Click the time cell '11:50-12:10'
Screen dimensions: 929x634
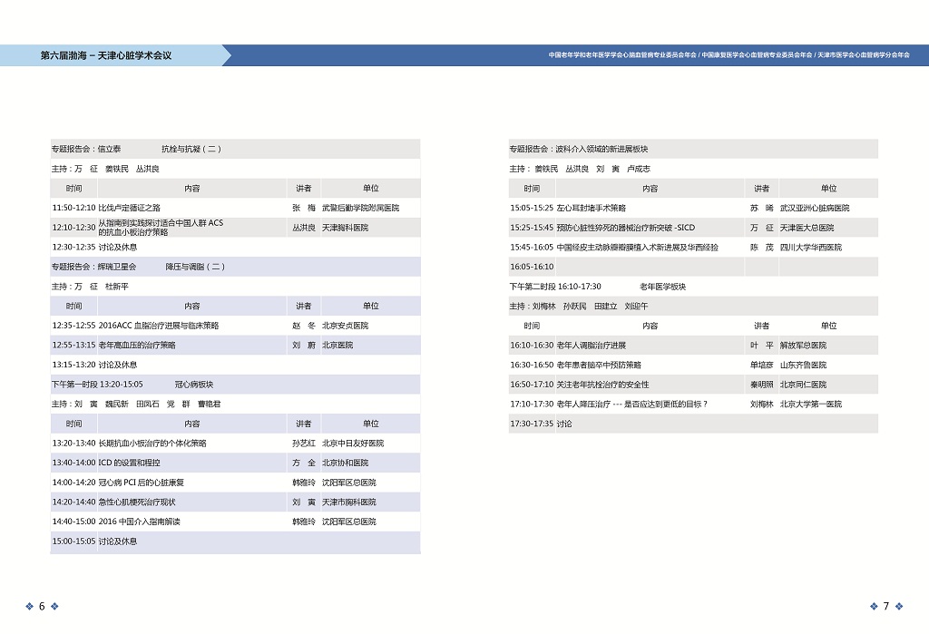click(73, 208)
